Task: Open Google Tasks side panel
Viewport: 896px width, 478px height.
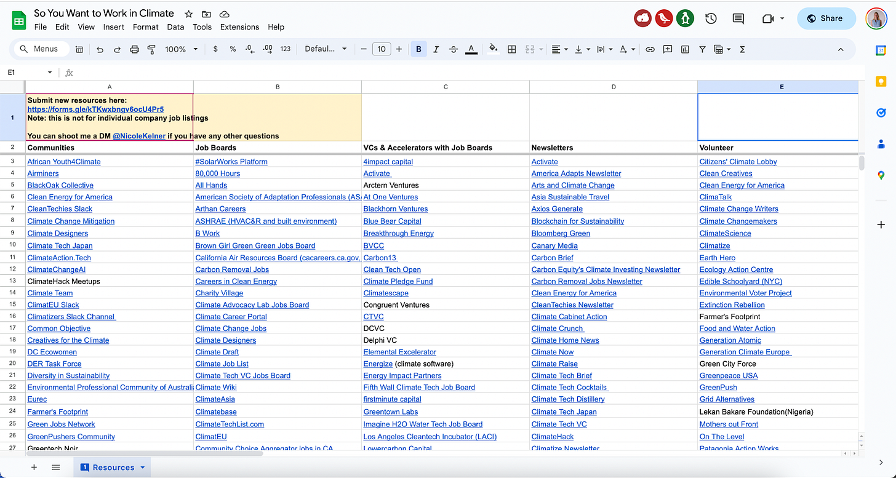Action: point(881,113)
